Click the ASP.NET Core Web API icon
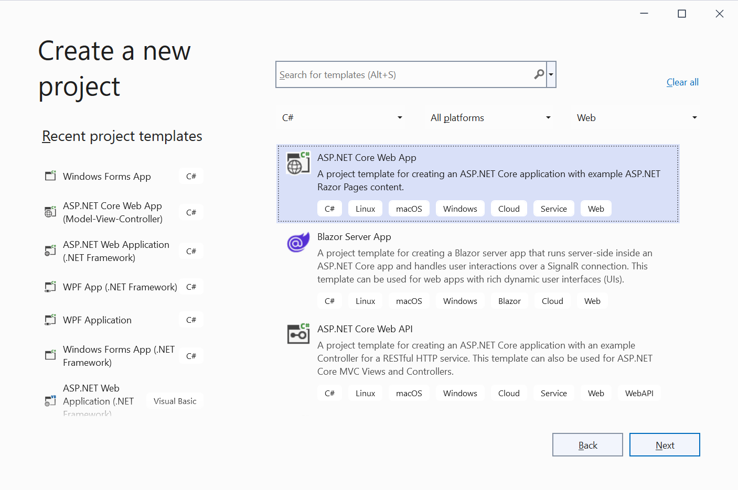 pos(298,334)
